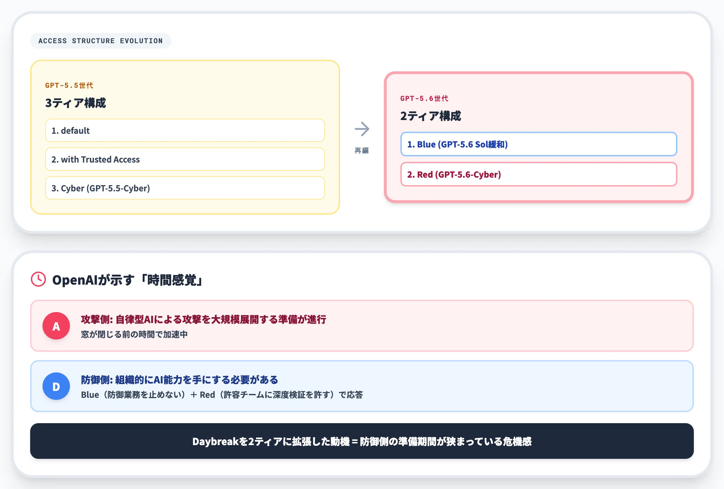The height and width of the screenshot is (489, 724).
Task: Click the '2. with Trusted Access' row
Action: pyautogui.click(x=185, y=159)
